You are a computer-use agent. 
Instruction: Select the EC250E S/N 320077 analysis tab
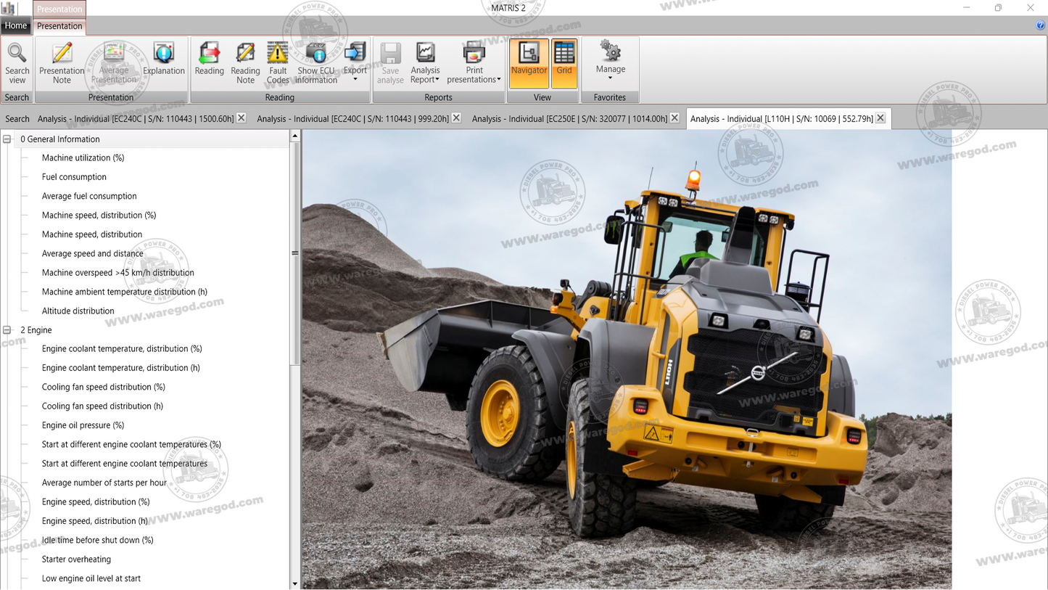(x=569, y=119)
